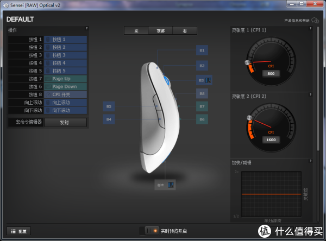Select the B8 button marker
This screenshot has width=326, height=241.
[x=202, y=94]
